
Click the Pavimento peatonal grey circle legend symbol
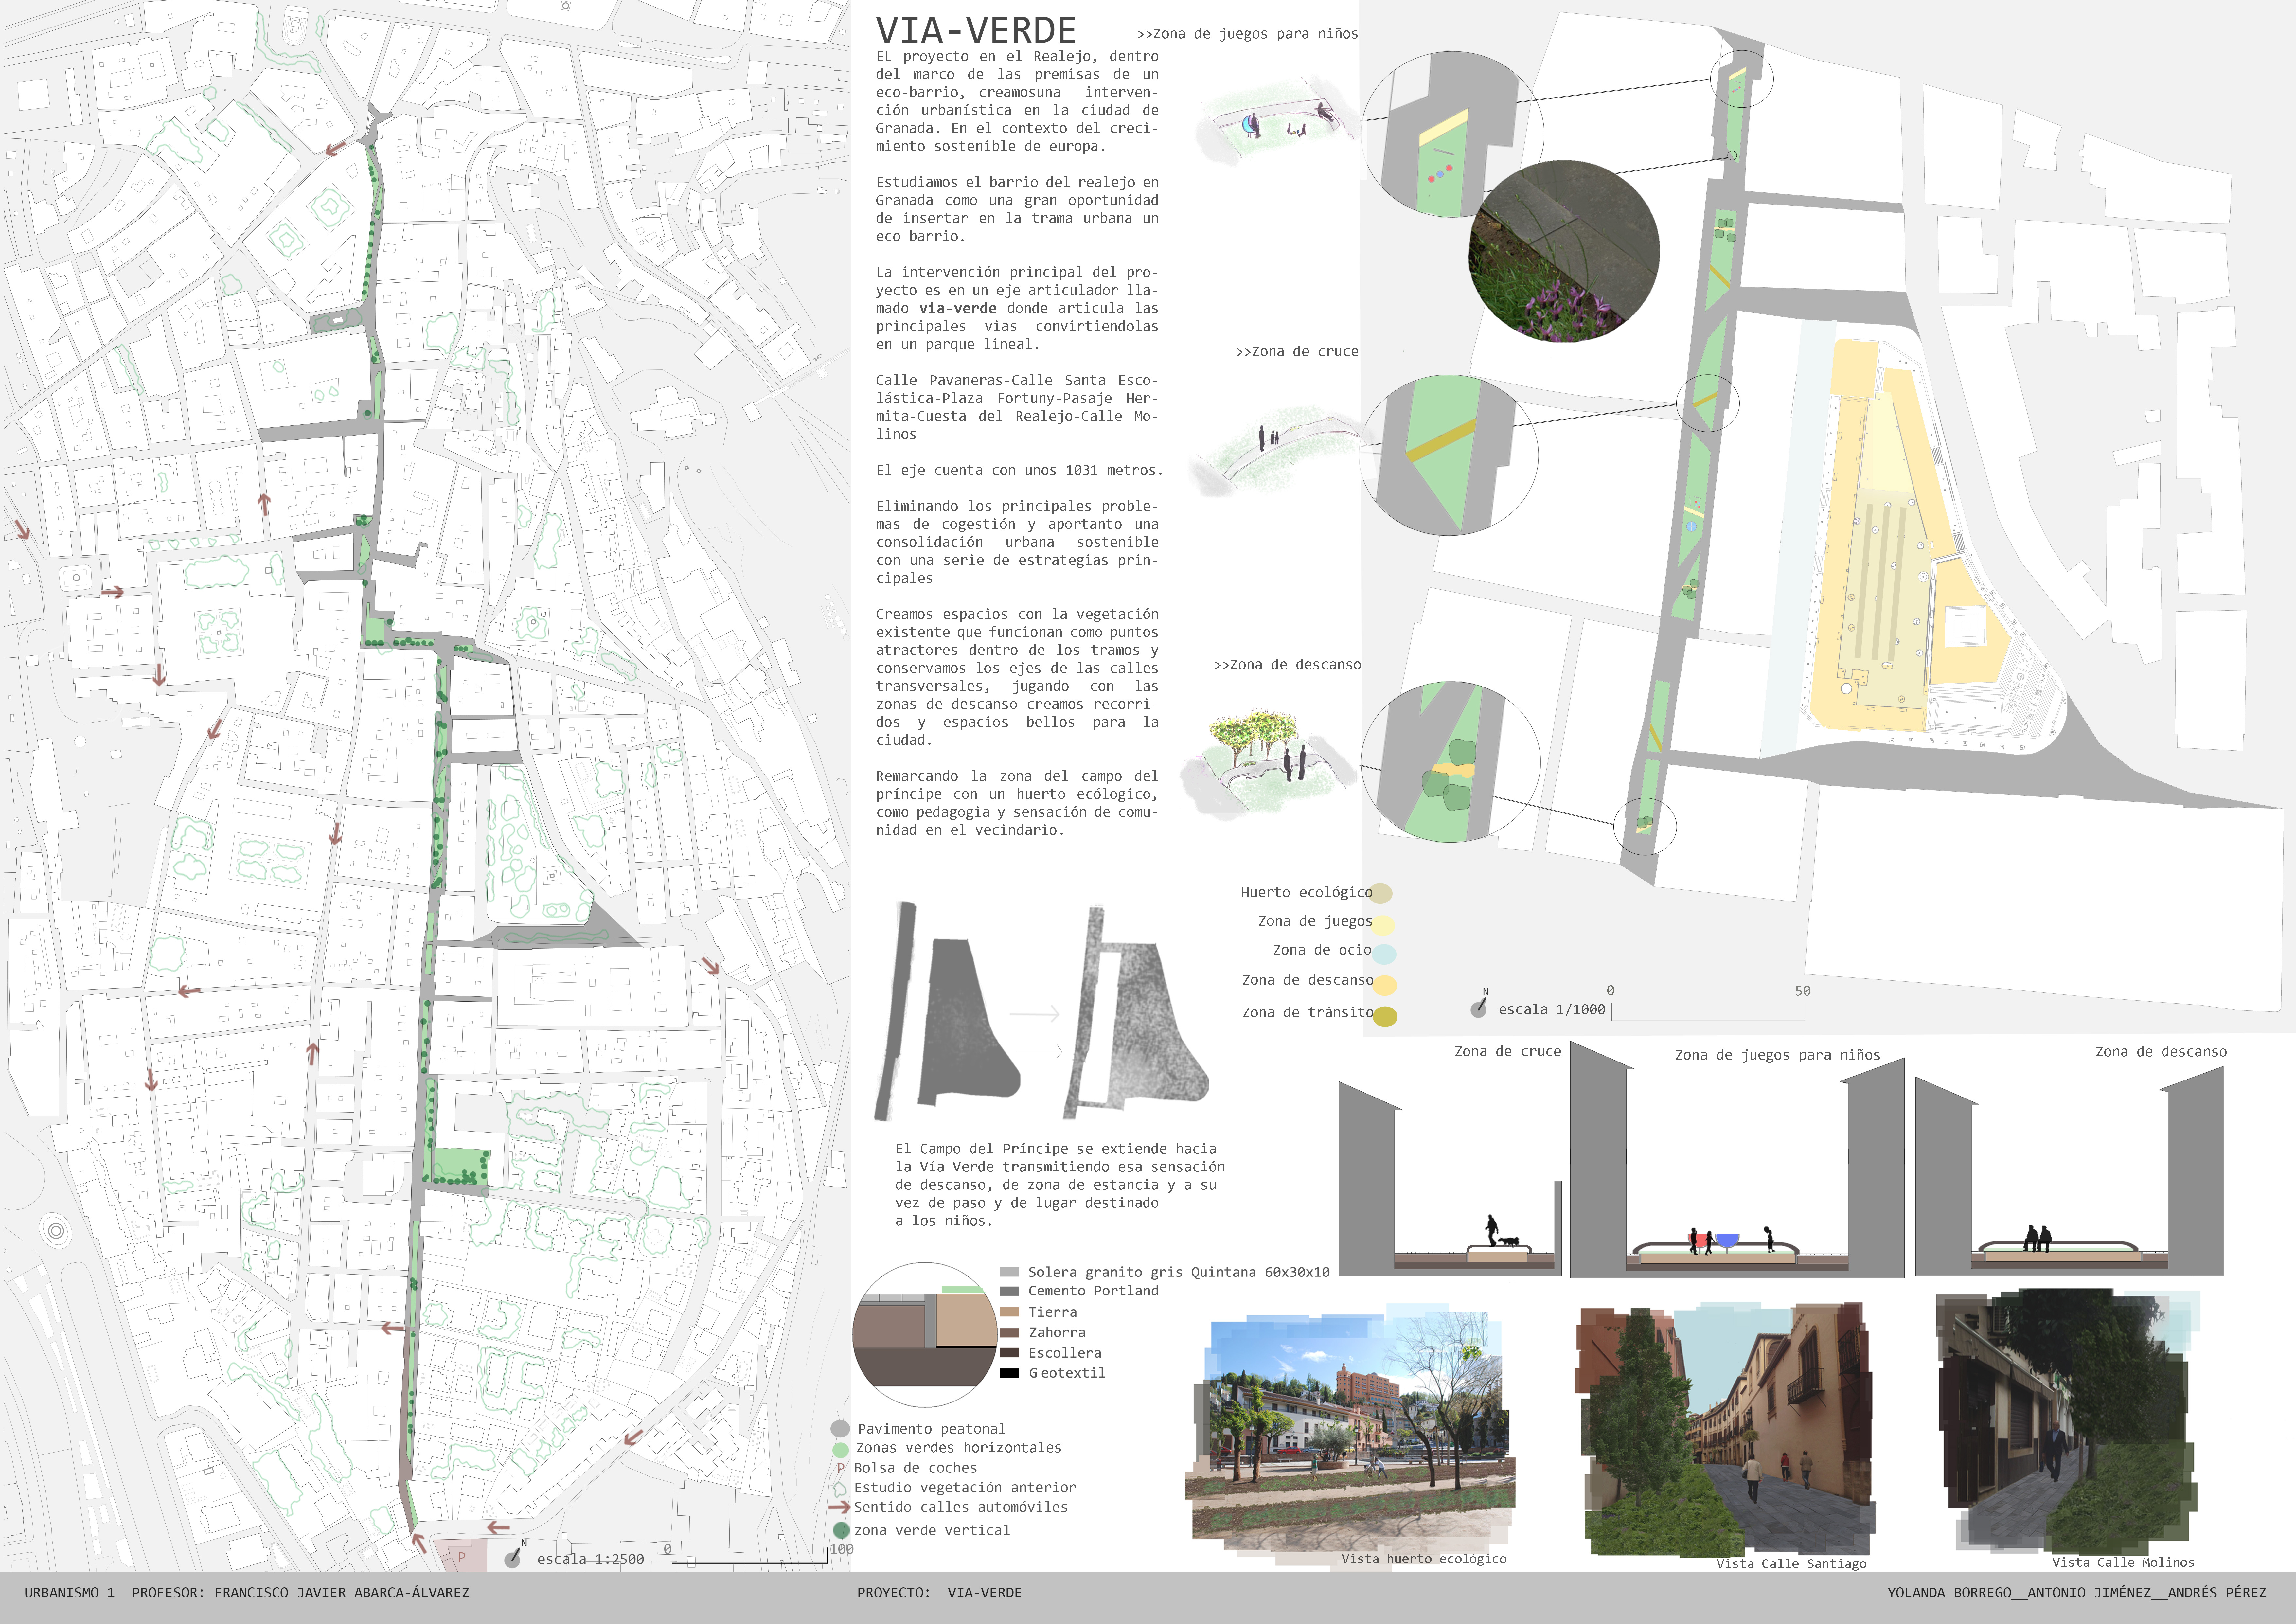(840, 1429)
